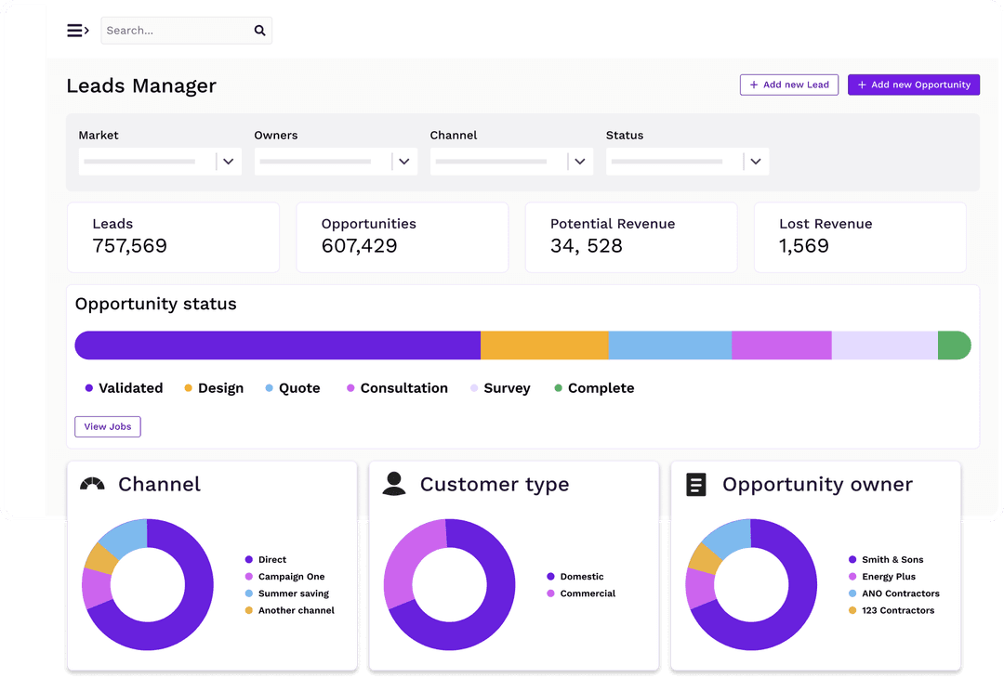Click the Add new Lead button
The width and height of the screenshot is (1004, 678).
tap(789, 85)
